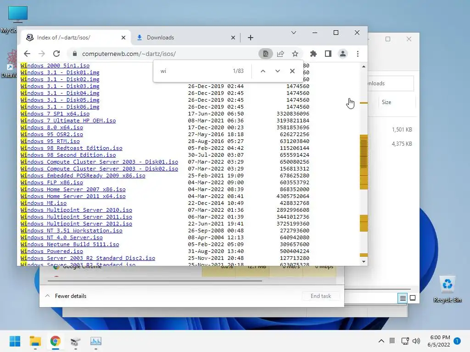Screen dimensions: 470x352
Task: Bookmark this page with the star icon
Action: 295,54
